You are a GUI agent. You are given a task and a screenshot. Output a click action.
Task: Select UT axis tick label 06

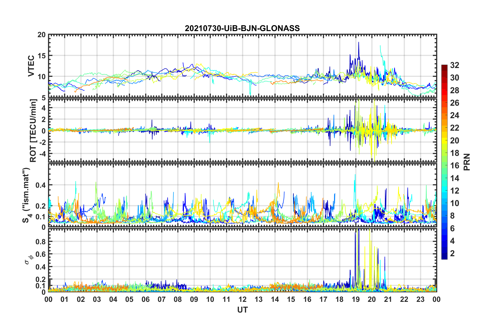(146, 300)
